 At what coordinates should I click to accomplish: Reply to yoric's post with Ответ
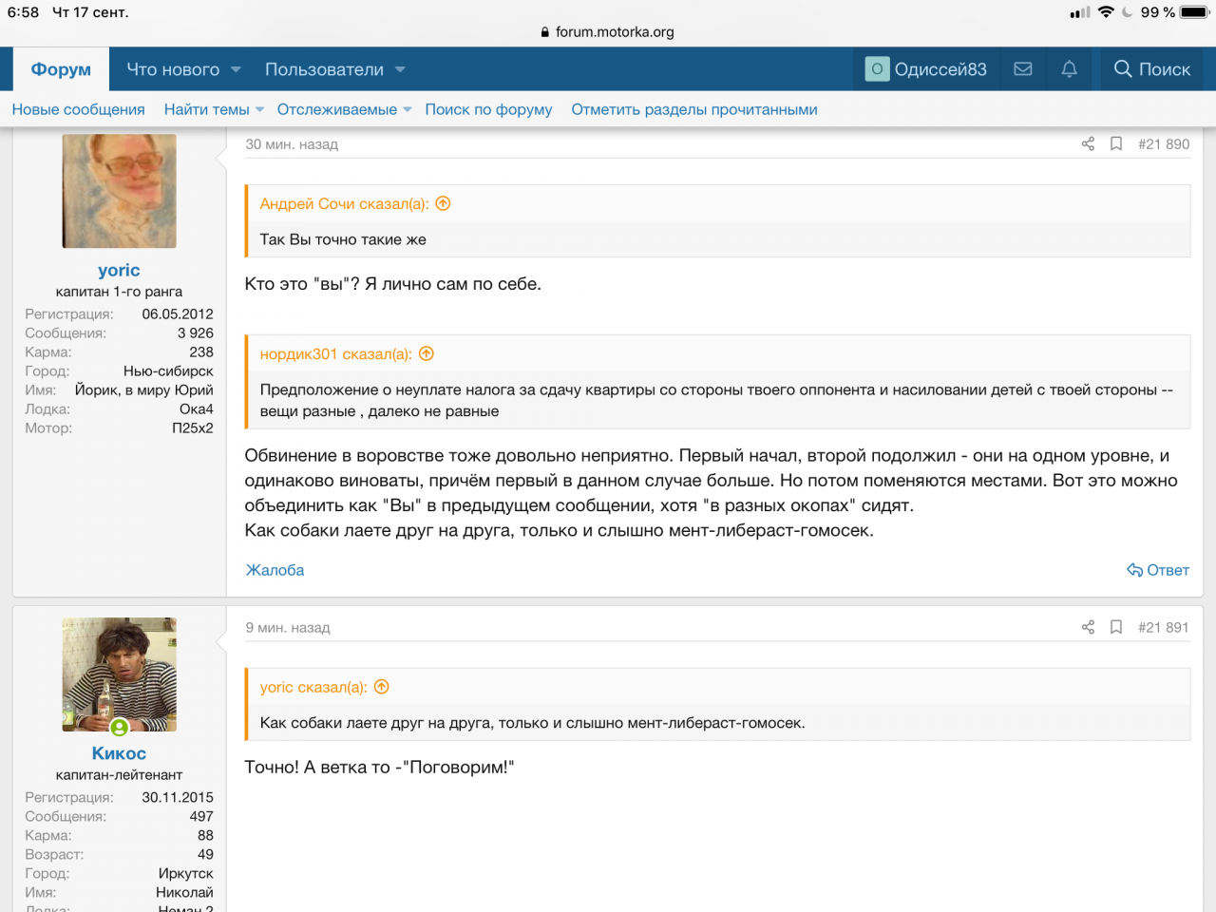tap(1158, 570)
